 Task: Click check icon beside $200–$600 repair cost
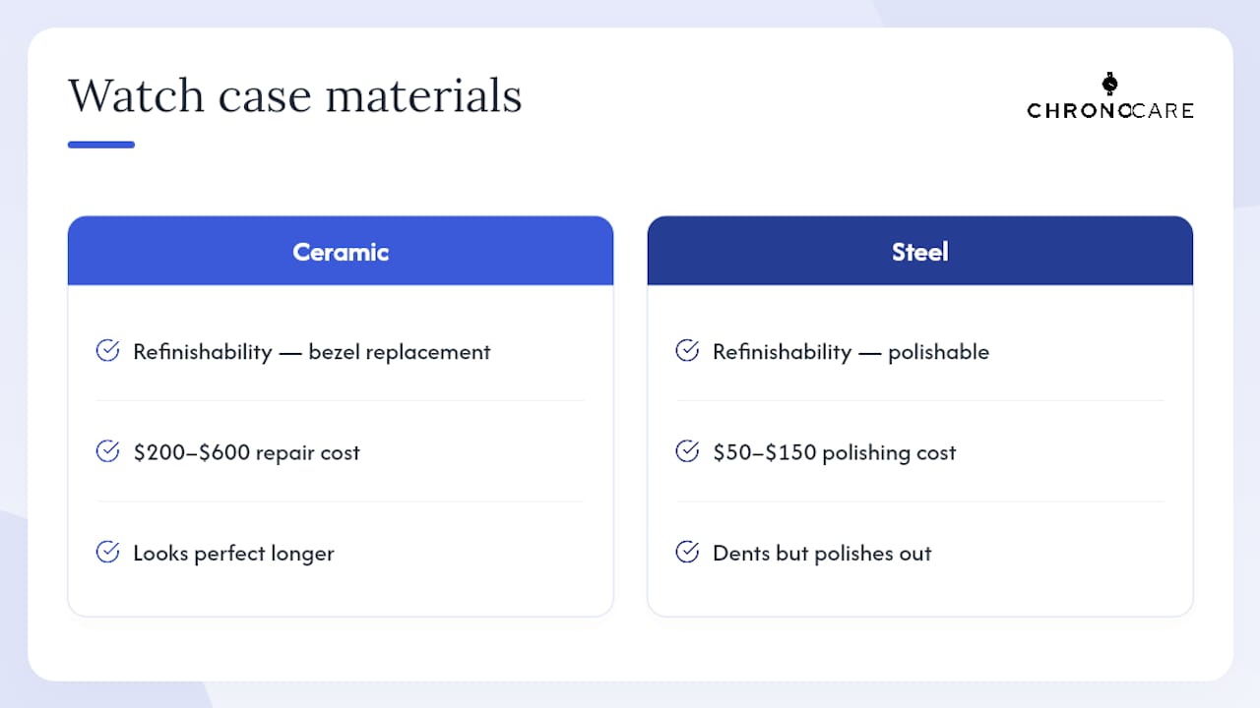(x=108, y=451)
